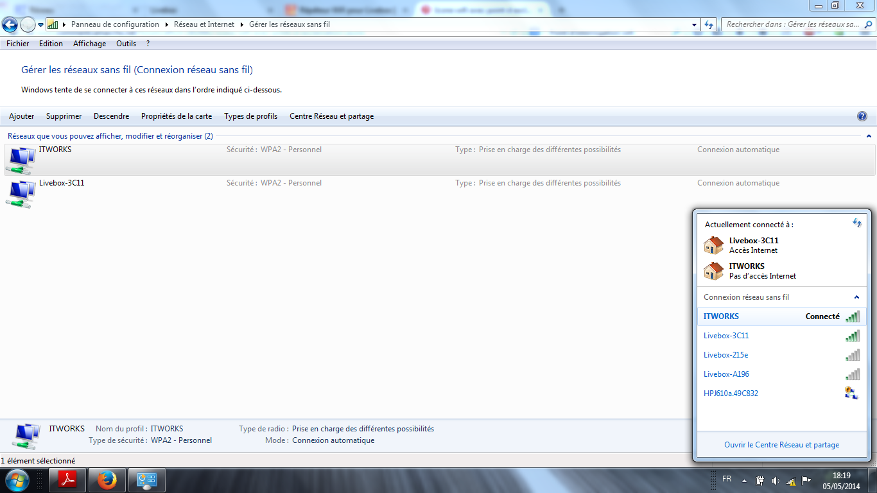Click the Control Panel taskbar button
Screen dimensions: 877x493
point(147,480)
